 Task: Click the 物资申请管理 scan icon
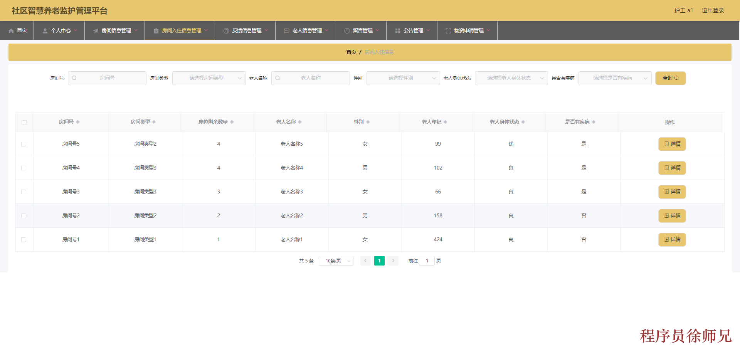tap(448, 30)
